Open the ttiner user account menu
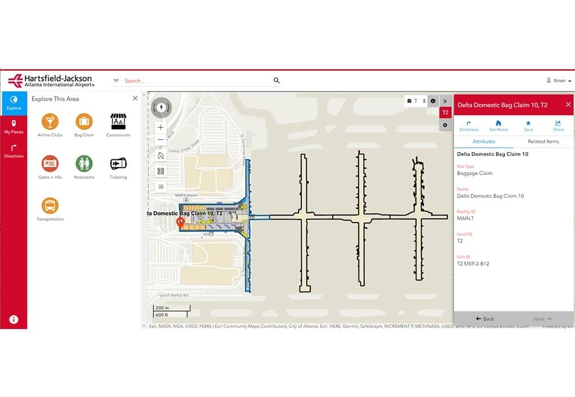This screenshot has height=397, width=575. [x=559, y=81]
